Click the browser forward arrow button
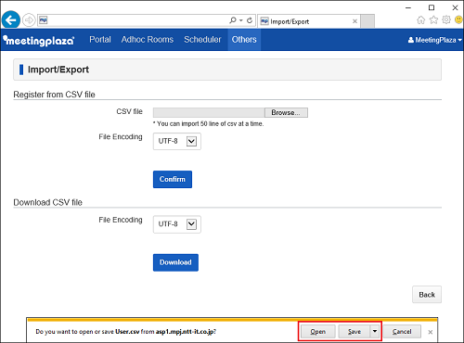This screenshot has width=464, height=343. pyautogui.click(x=29, y=20)
